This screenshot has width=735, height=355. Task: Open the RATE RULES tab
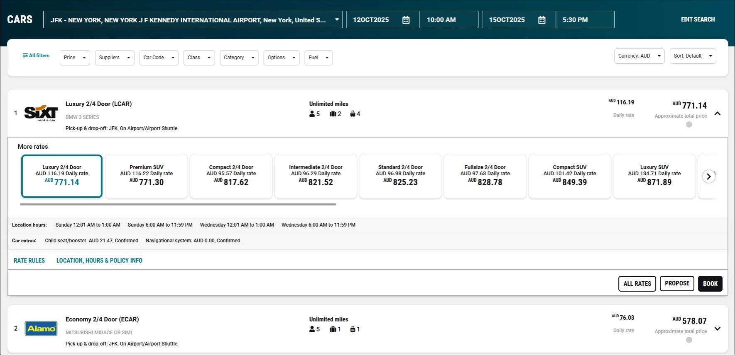point(29,261)
